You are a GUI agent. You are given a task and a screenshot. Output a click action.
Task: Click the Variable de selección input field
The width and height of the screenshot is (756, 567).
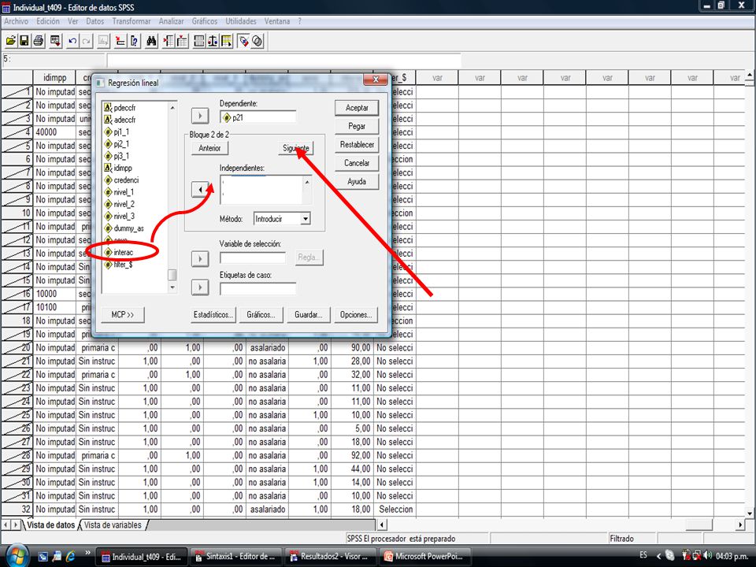click(x=253, y=258)
